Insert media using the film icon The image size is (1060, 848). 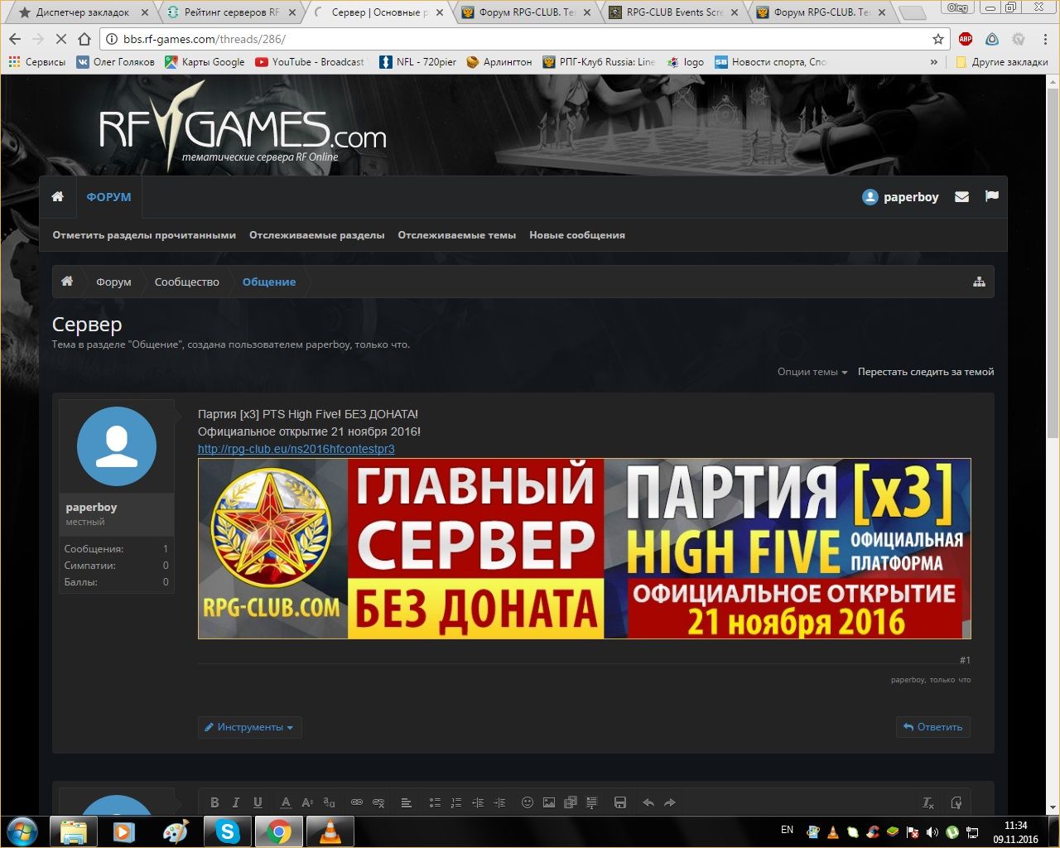coord(571,802)
